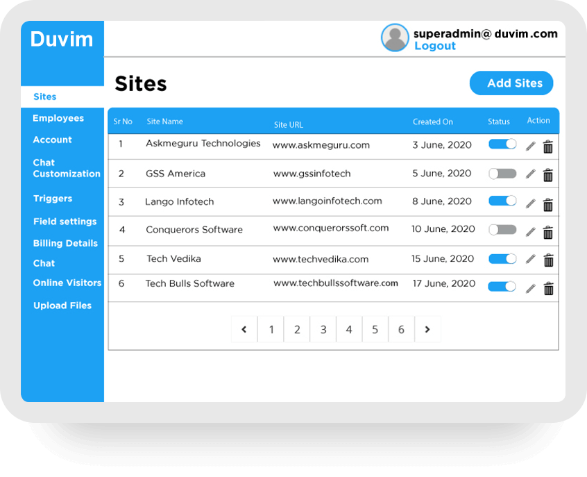This screenshot has width=587, height=477.
Task: Go to next page arrow in pagination
Action: (427, 329)
